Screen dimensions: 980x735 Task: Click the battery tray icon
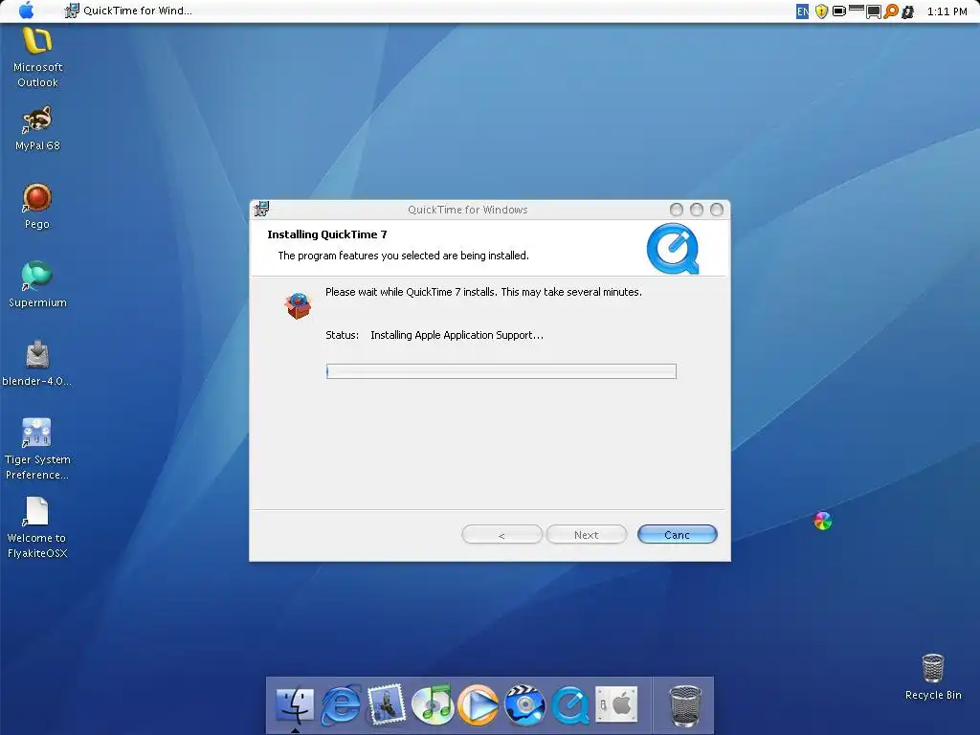[838, 11]
